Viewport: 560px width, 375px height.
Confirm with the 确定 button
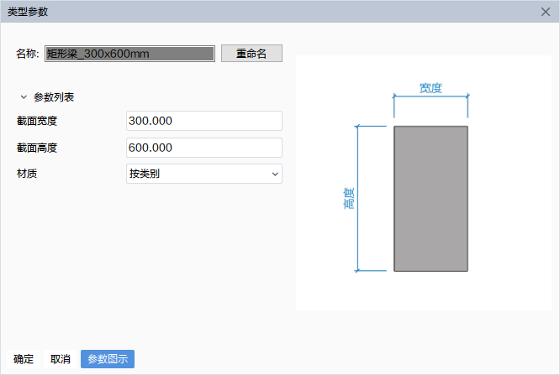(x=24, y=359)
